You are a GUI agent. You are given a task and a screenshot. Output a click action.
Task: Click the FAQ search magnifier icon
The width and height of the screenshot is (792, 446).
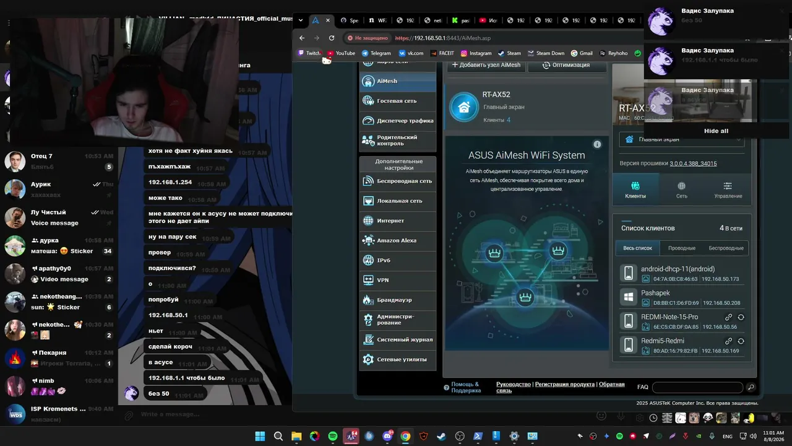click(x=751, y=387)
